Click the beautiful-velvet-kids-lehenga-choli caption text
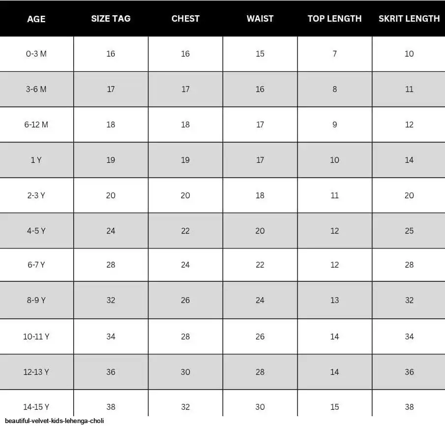 point(55,421)
